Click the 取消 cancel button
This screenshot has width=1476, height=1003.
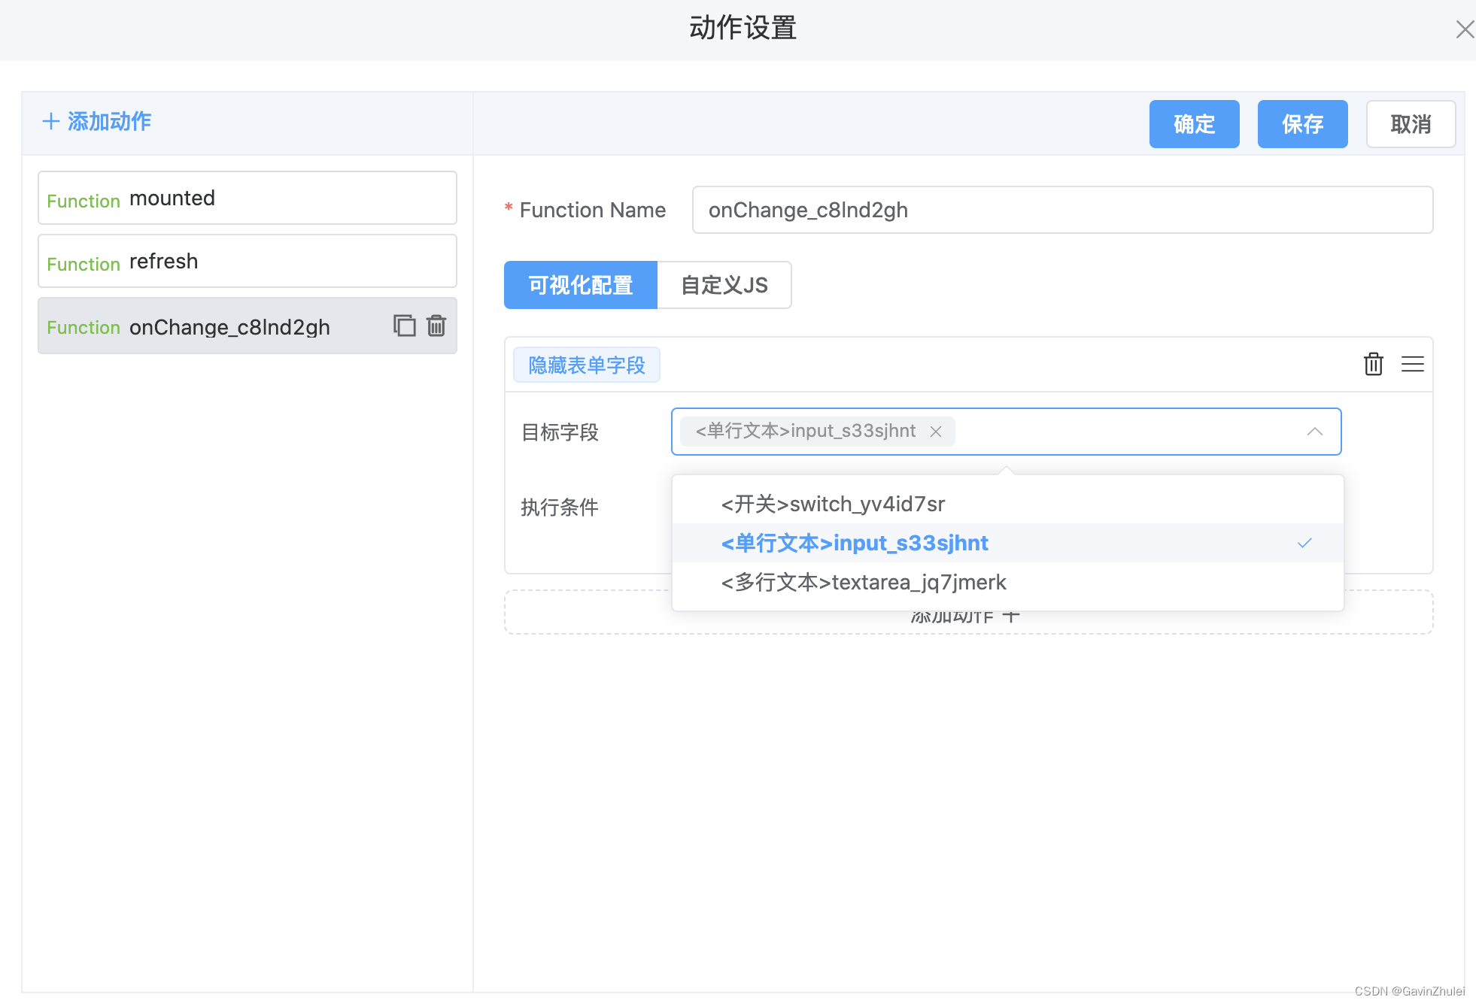[x=1411, y=124]
